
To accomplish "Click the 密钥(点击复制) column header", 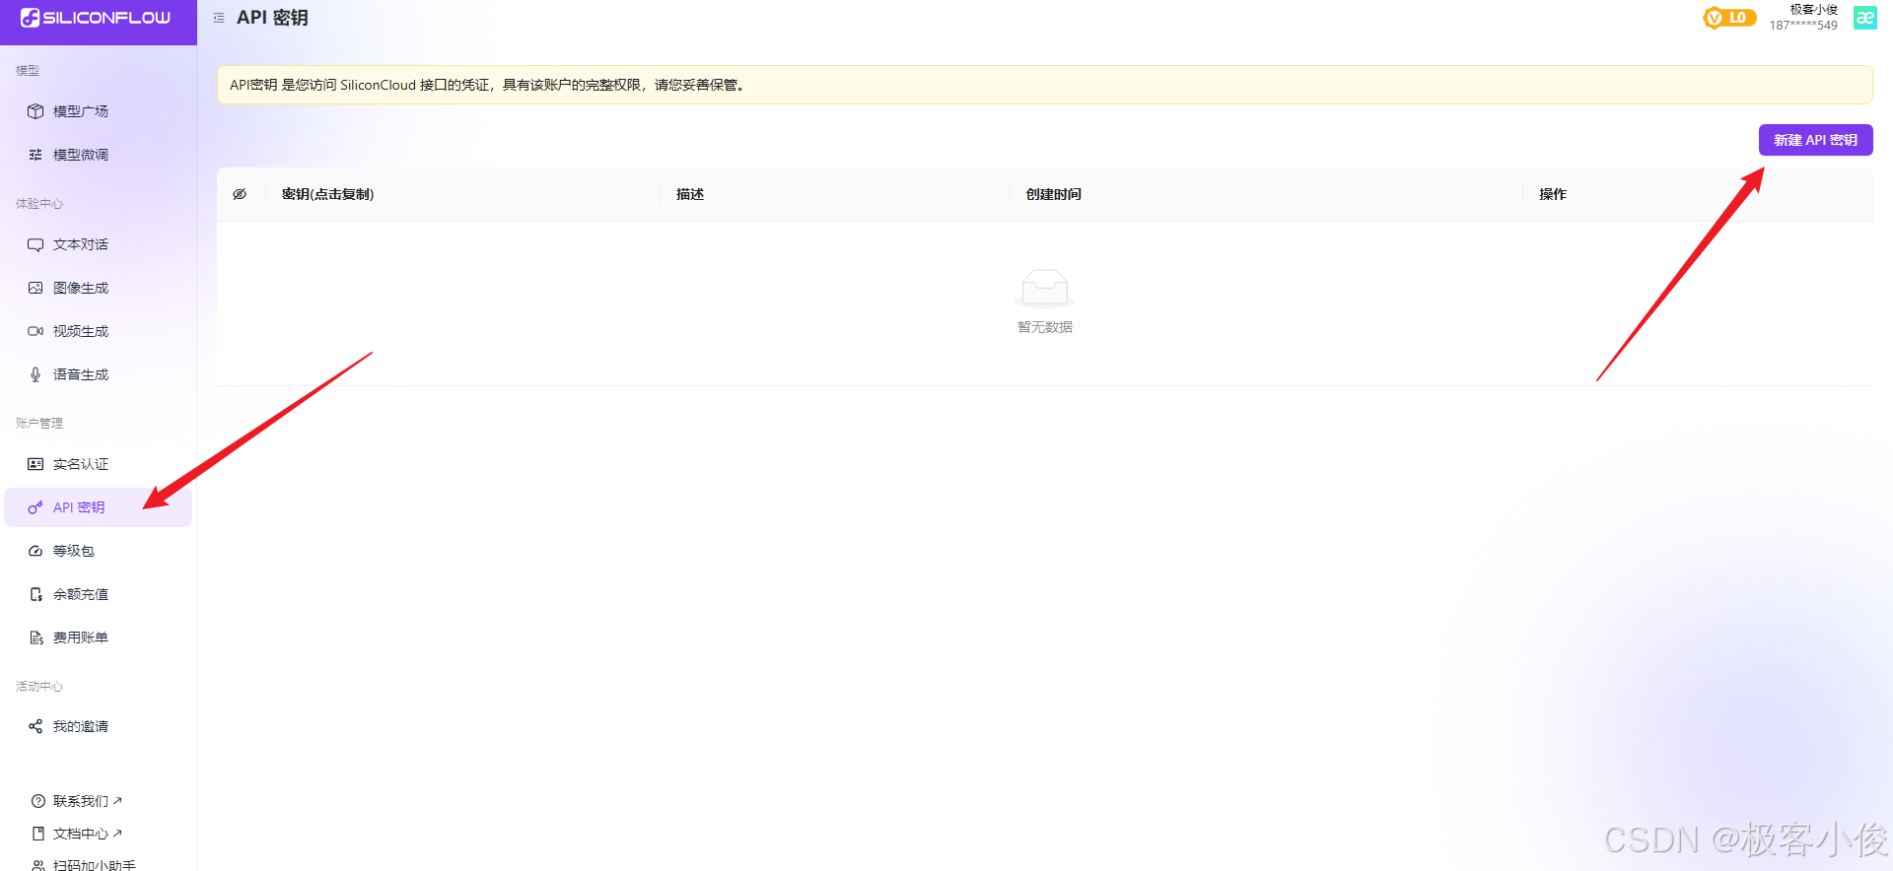I will pyautogui.click(x=327, y=194).
